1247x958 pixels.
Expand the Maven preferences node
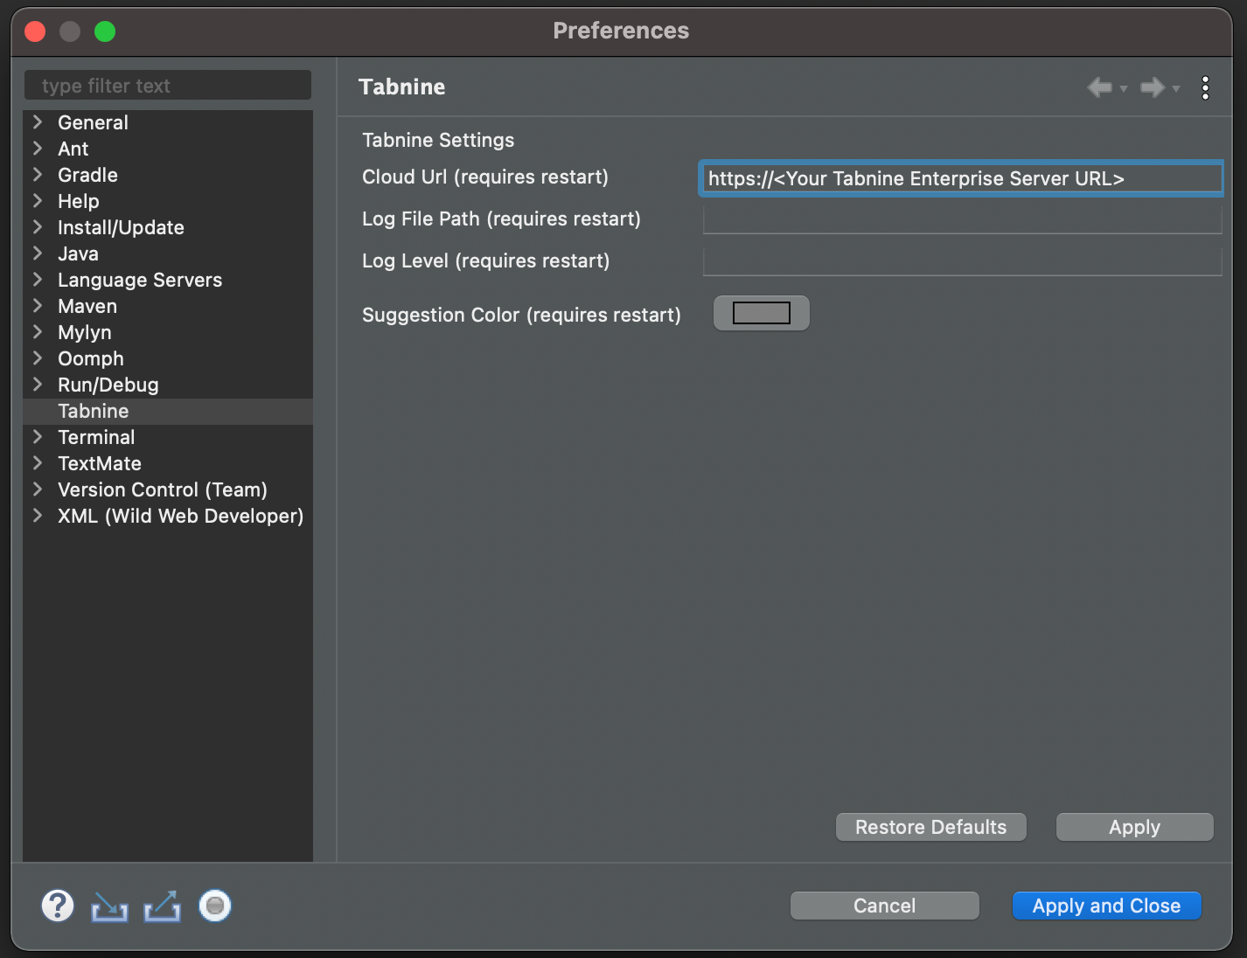click(38, 306)
